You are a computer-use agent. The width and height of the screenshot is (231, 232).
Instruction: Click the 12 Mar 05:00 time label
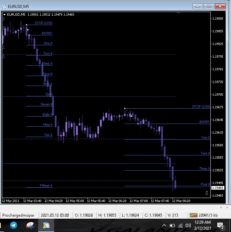75,201
